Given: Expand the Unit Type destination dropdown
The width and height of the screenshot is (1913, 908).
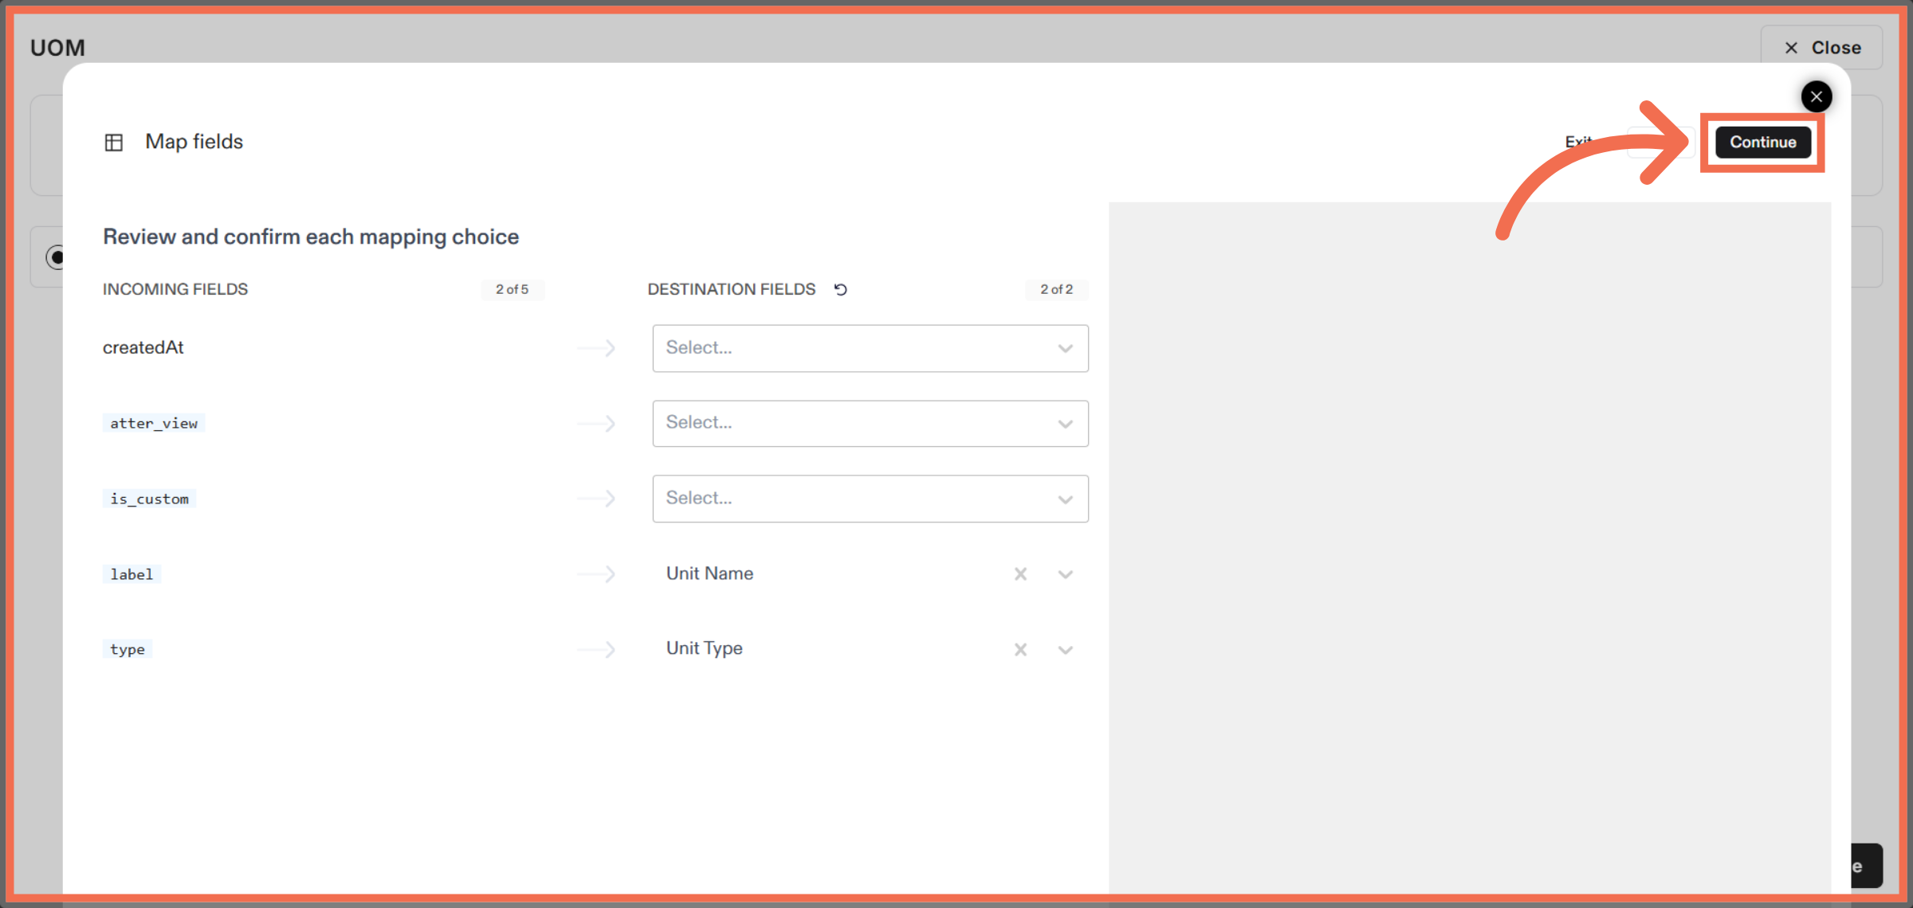Looking at the screenshot, I should pos(1066,649).
